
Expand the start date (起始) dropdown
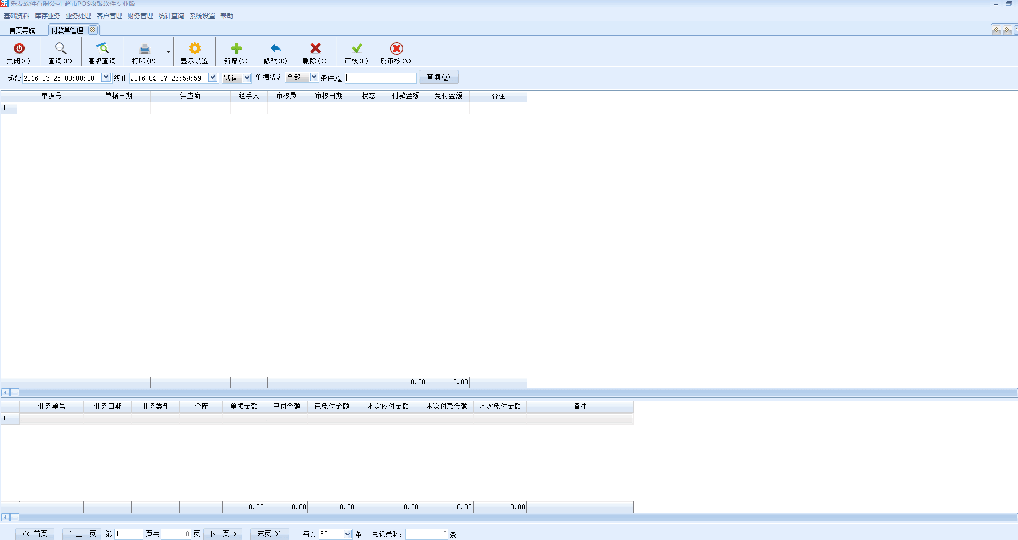(x=106, y=78)
